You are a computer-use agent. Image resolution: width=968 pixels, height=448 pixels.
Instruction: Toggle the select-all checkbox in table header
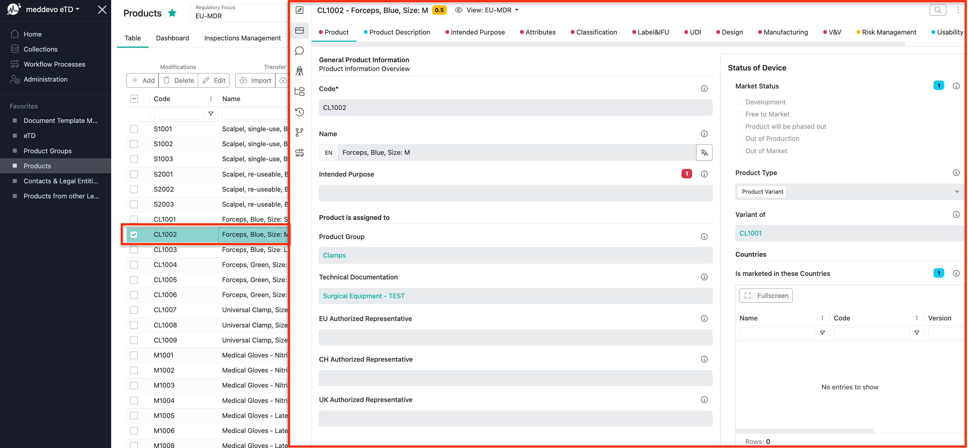(x=134, y=99)
